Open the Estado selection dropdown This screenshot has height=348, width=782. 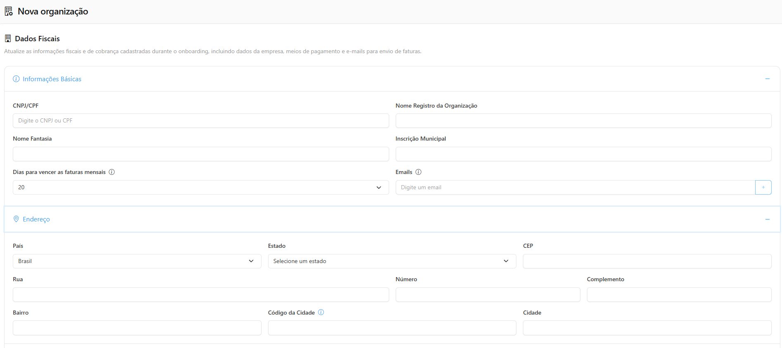[x=392, y=261]
